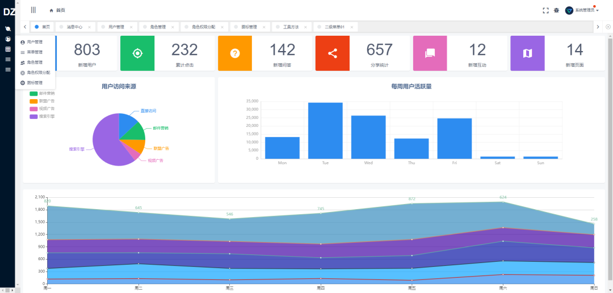Toggle 邮件营销 legend item in pie chart
Viewport: 613px width, 293px height.
(x=42, y=94)
